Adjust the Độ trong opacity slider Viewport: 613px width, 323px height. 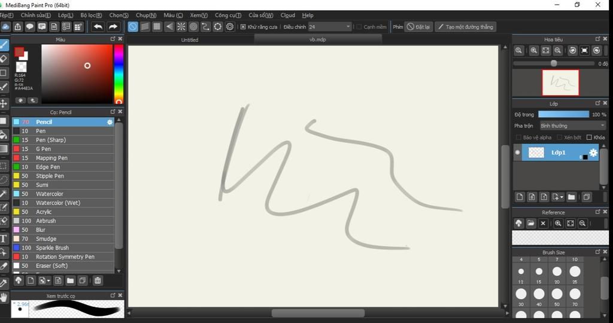coord(563,114)
